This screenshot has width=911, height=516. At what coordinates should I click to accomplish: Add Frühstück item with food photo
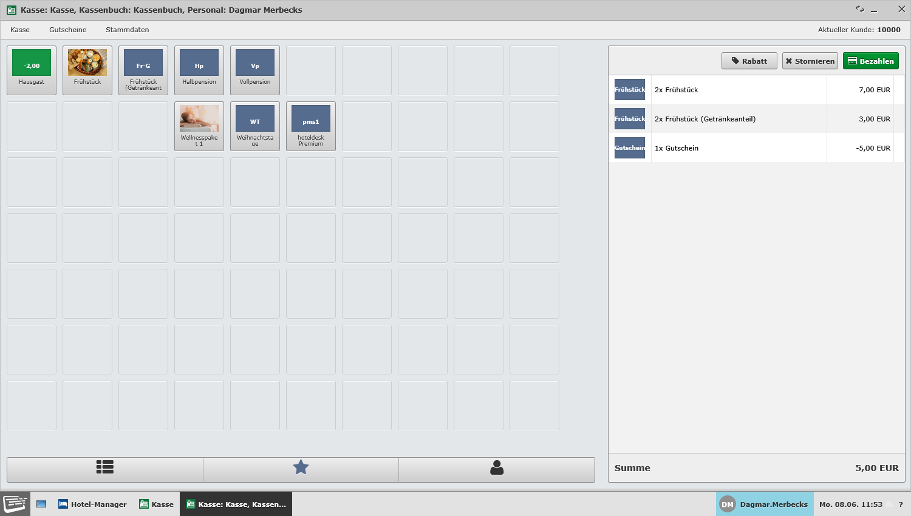pyautogui.click(x=87, y=70)
